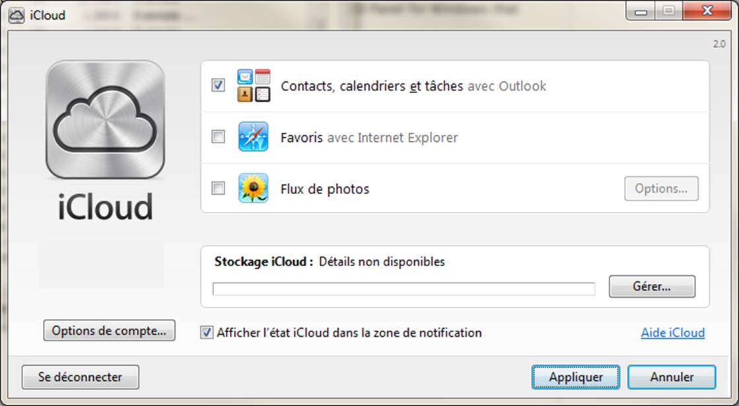This screenshot has width=739, height=406.
Task: Click the Annuler button
Action: coord(671,378)
